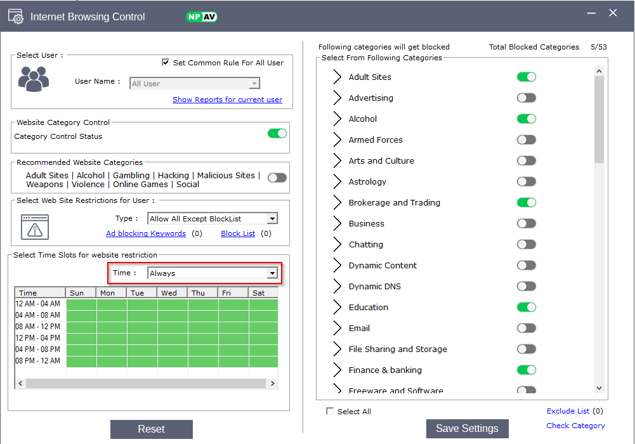635x444 pixels.
Task: Click the NPAV logo badge
Action: 202,16
